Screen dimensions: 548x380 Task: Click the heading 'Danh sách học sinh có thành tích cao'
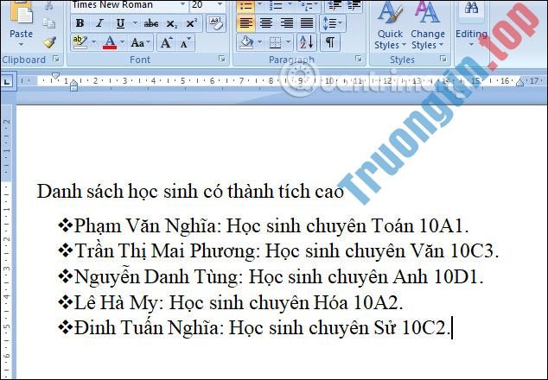click(190, 192)
